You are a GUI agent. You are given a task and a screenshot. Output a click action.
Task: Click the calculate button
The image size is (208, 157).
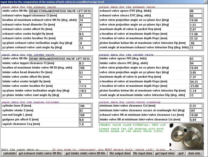click(9, 153)
